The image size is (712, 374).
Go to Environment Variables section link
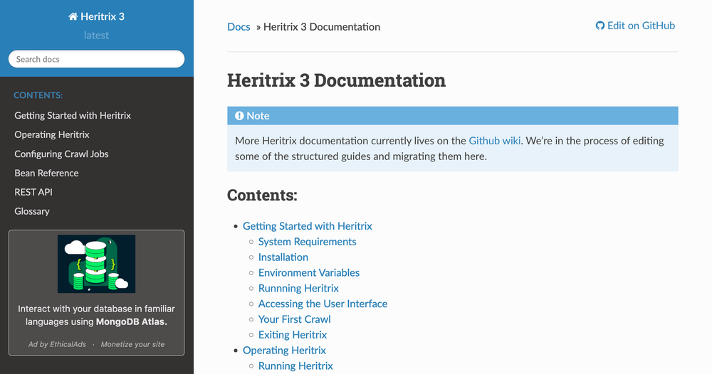coord(308,273)
